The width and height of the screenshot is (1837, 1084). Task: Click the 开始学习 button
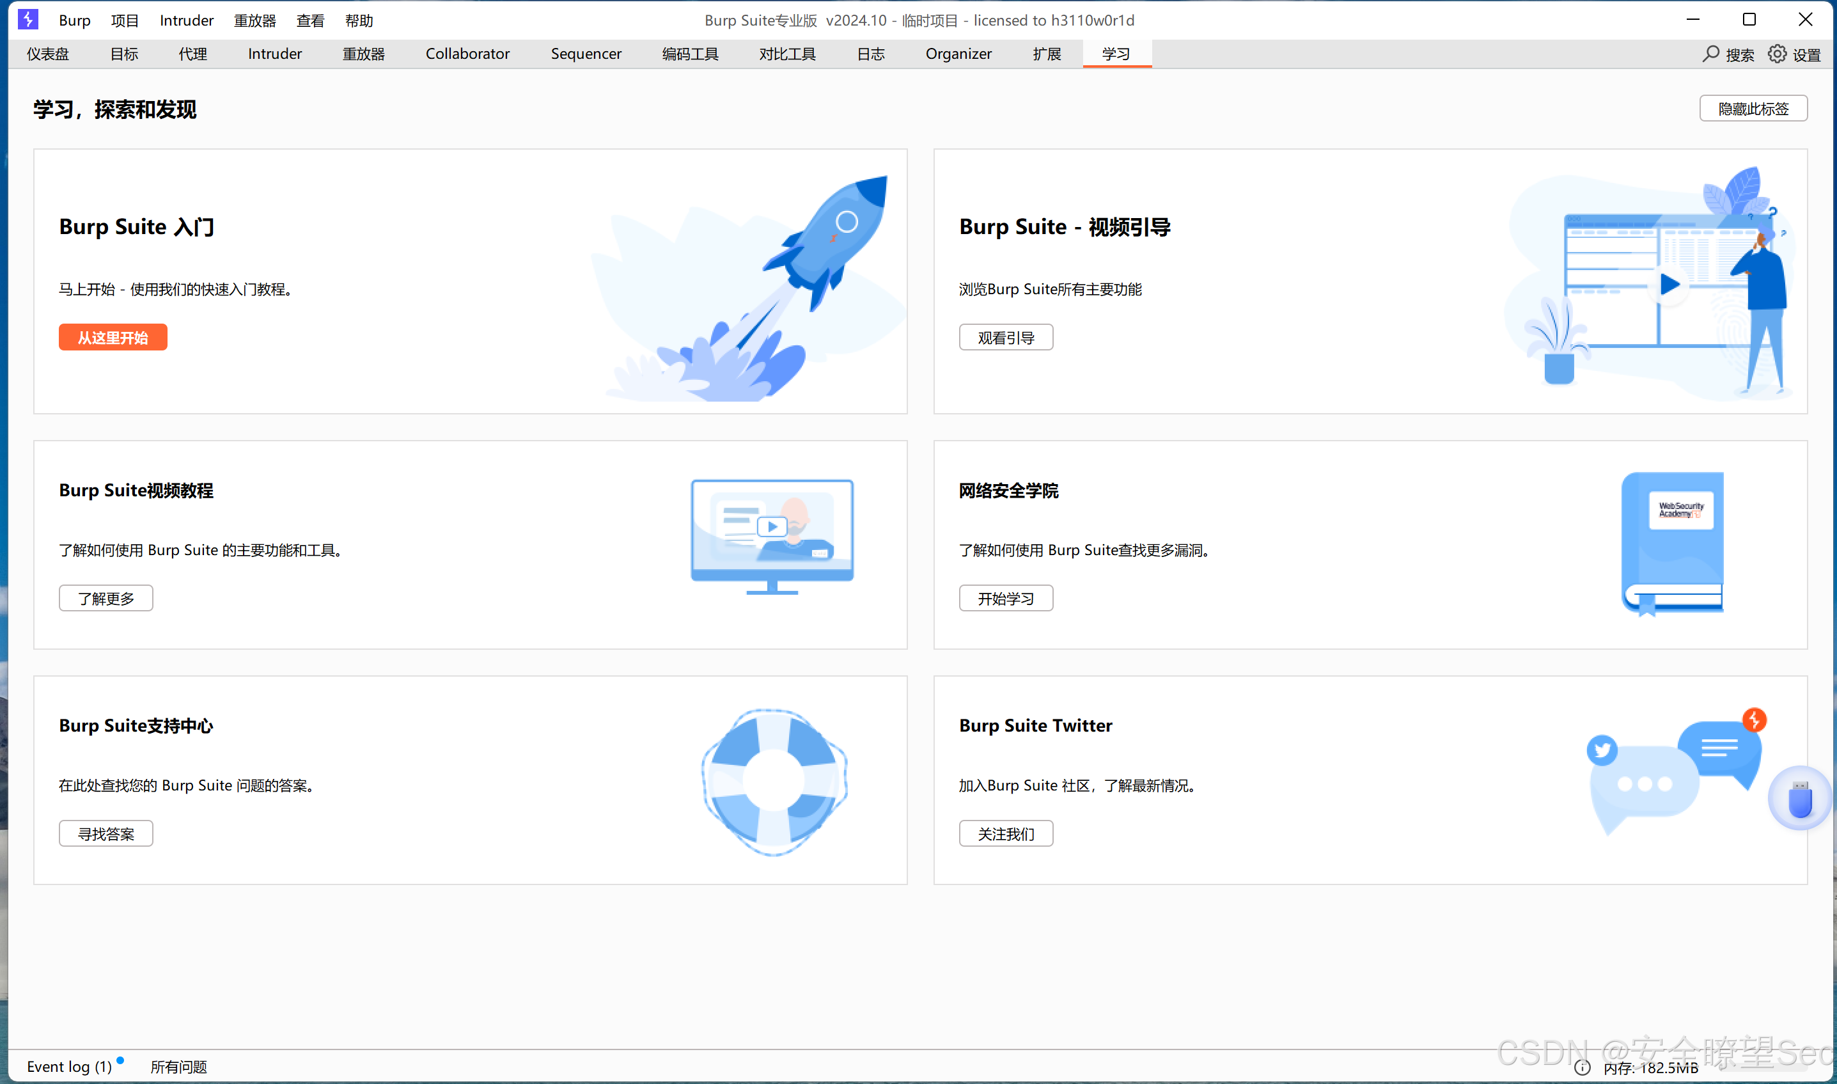pyautogui.click(x=1005, y=598)
